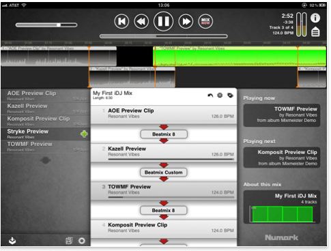
Task: Adjust the volume slider knob
Action: 59,25
